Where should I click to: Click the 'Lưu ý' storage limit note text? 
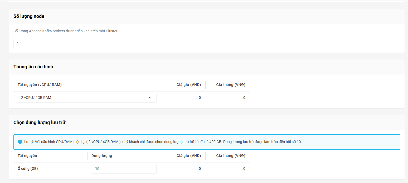tap(163, 142)
